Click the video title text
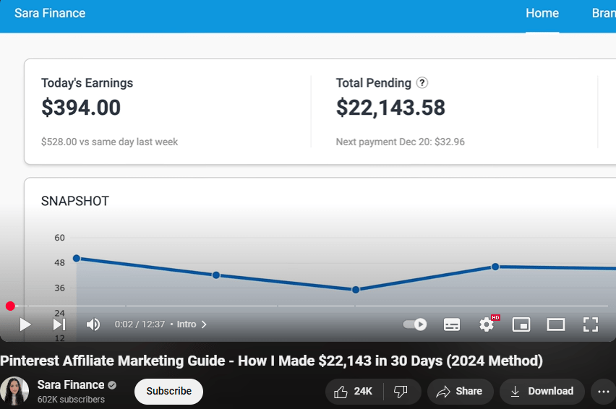The image size is (616, 409). [271, 361]
